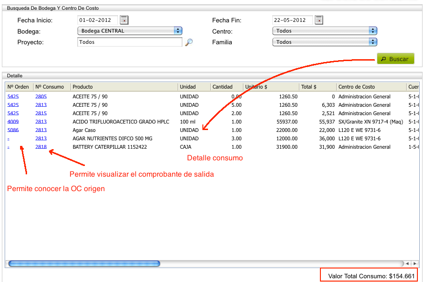Click the Valor Total Consumo amount
This screenshot has width=423, height=282.
tap(402, 276)
